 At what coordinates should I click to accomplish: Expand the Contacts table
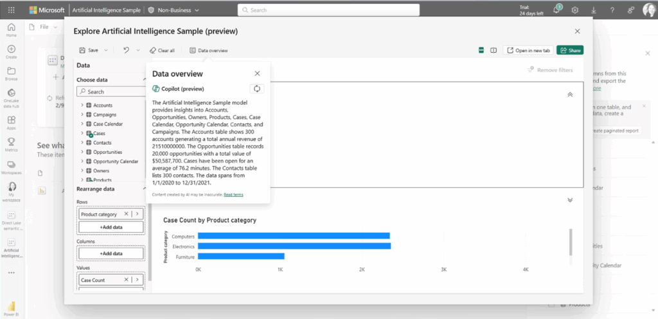[82, 143]
